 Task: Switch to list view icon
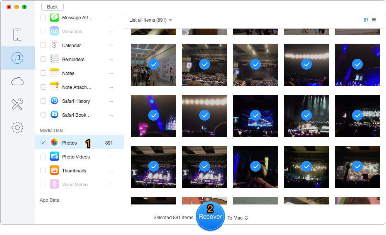(x=374, y=20)
